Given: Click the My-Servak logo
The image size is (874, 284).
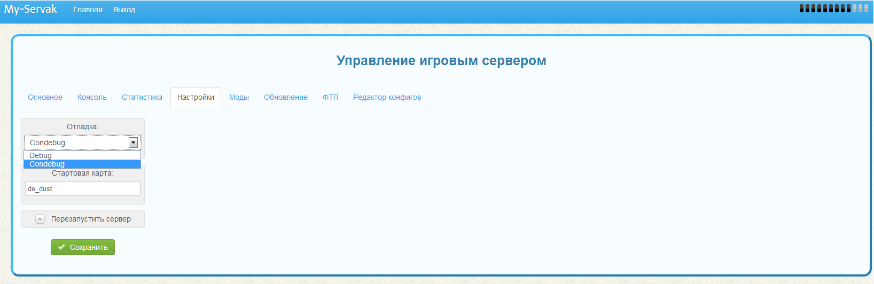Looking at the screenshot, I should click(30, 9).
